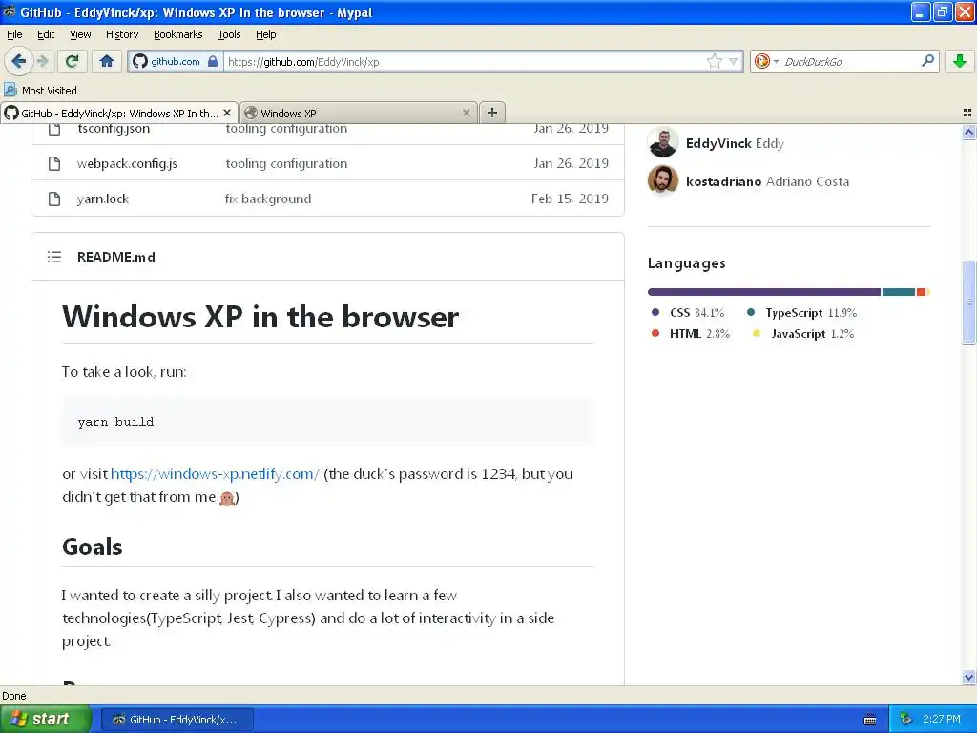977x733 pixels.
Task: Open the View menu
Action: pos(80,34)
